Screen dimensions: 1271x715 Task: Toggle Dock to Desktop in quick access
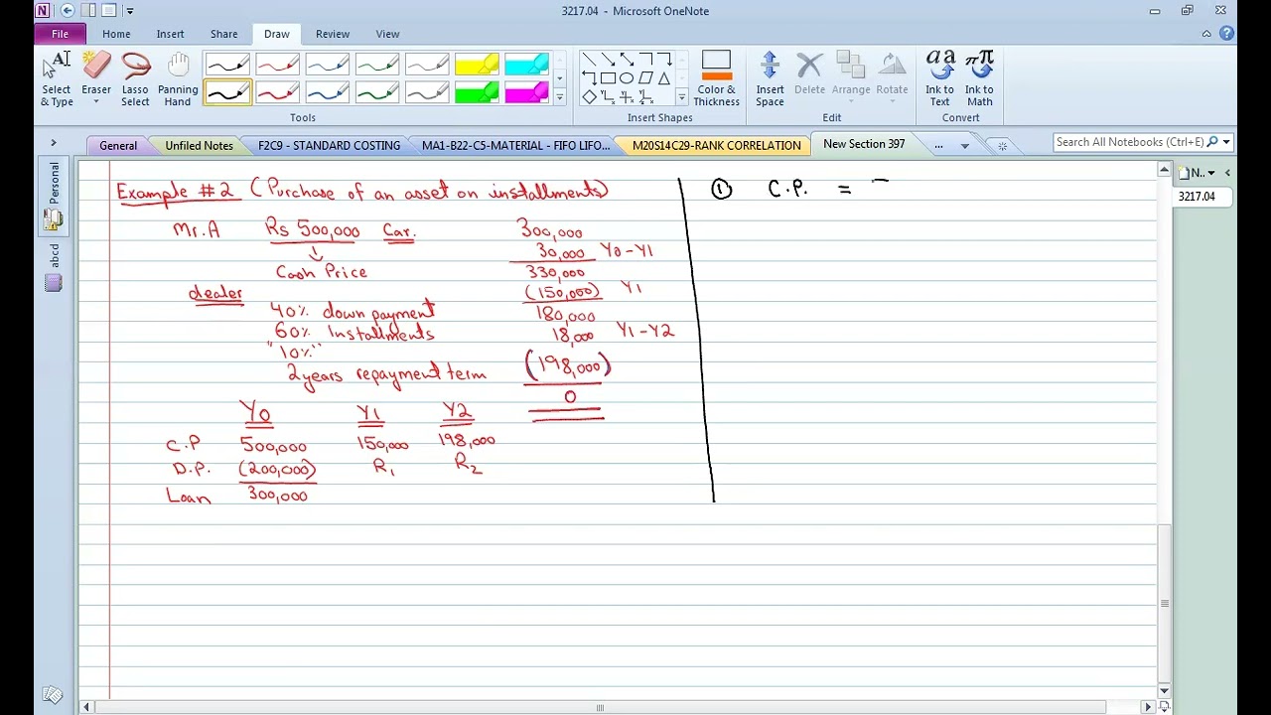88,11
